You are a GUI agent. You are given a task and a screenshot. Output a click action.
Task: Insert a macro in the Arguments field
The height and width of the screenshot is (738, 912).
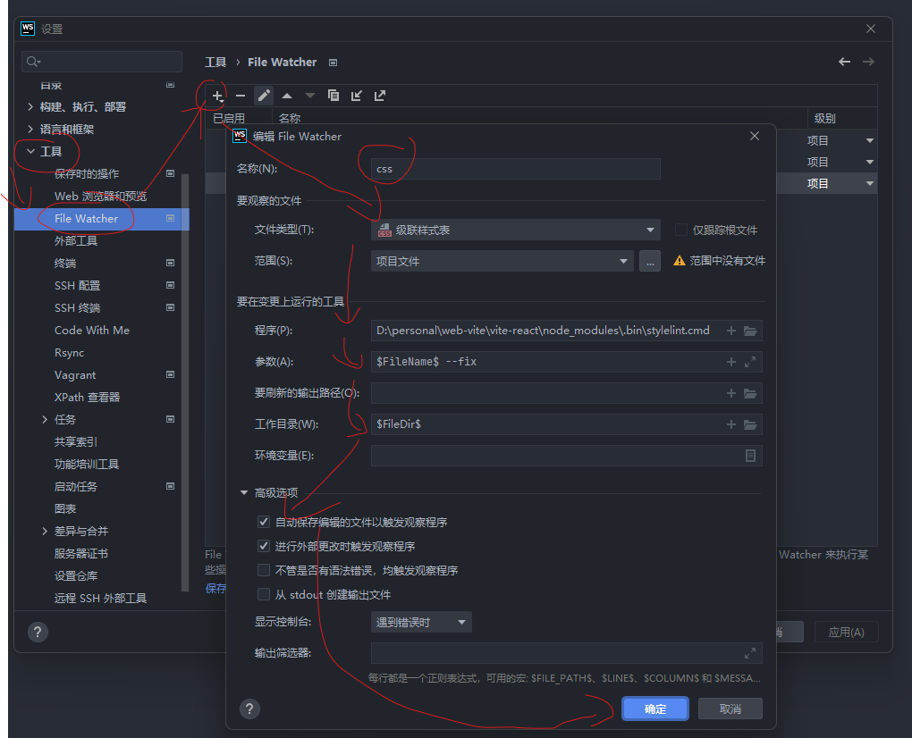pyautogui.click(x=731, y=362)
